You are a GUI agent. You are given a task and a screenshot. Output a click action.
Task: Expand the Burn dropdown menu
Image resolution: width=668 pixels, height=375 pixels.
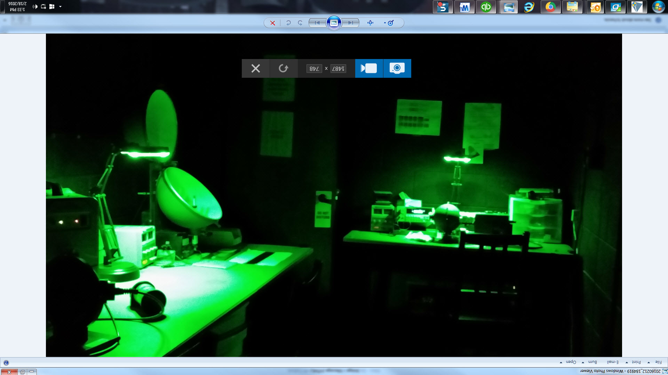click(x=583, y=362)
